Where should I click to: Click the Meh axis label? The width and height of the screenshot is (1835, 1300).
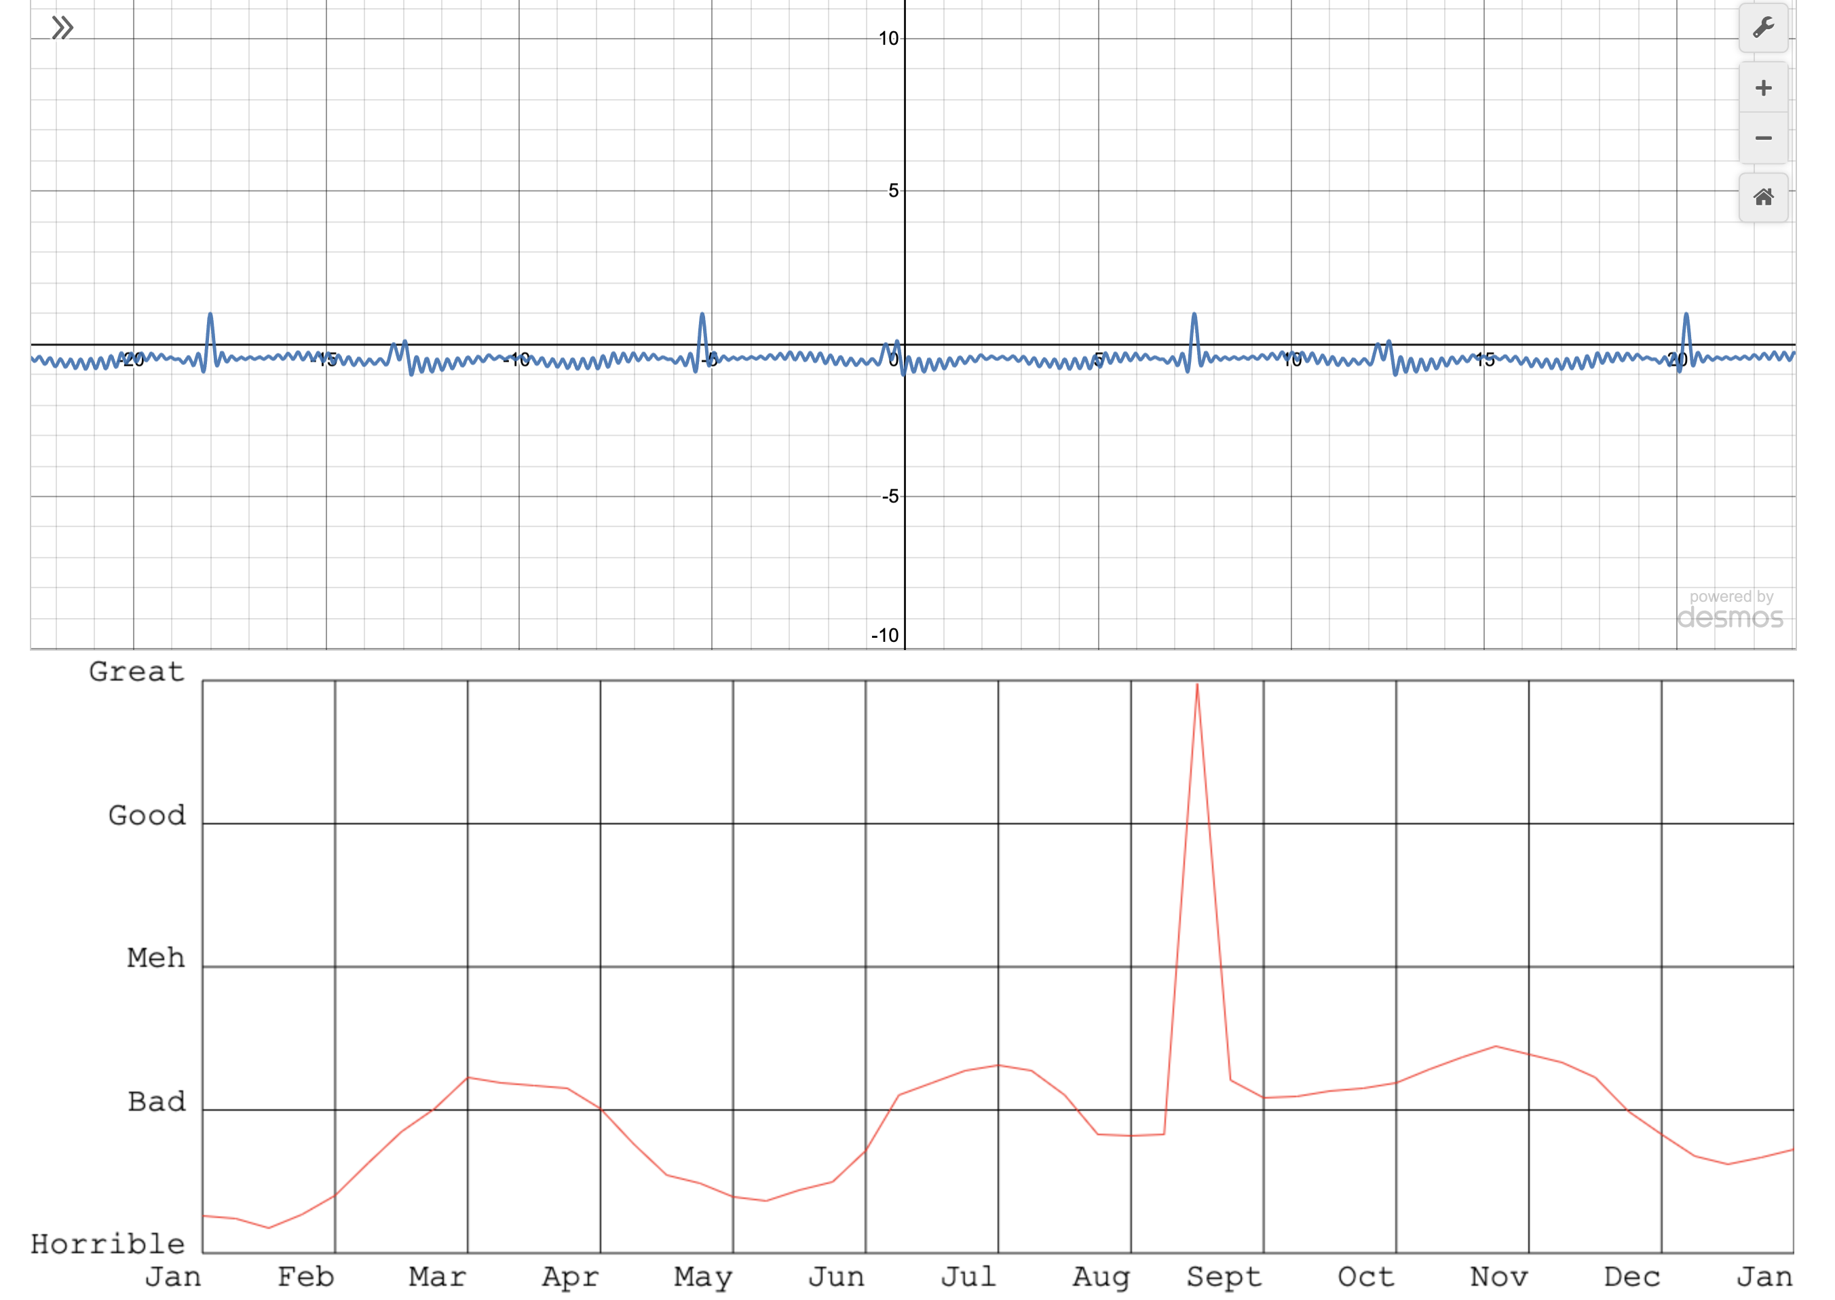pos(156,958)
